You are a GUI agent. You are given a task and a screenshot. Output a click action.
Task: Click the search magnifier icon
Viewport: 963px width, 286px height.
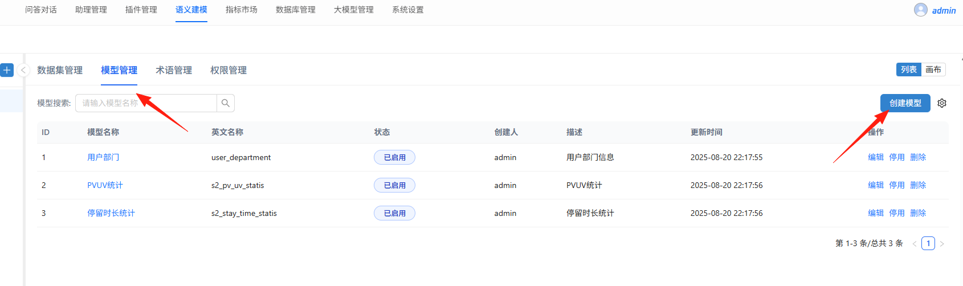(x=226, y=103)
